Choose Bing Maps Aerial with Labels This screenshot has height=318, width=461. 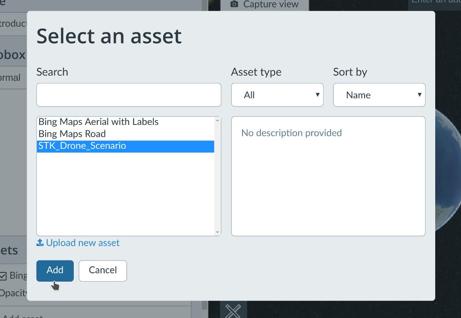(x=98, y=122)
